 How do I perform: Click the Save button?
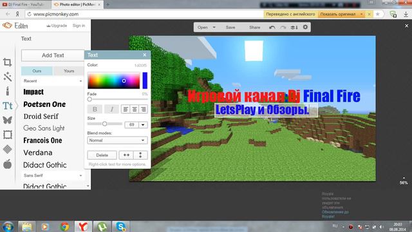[230, 27]
